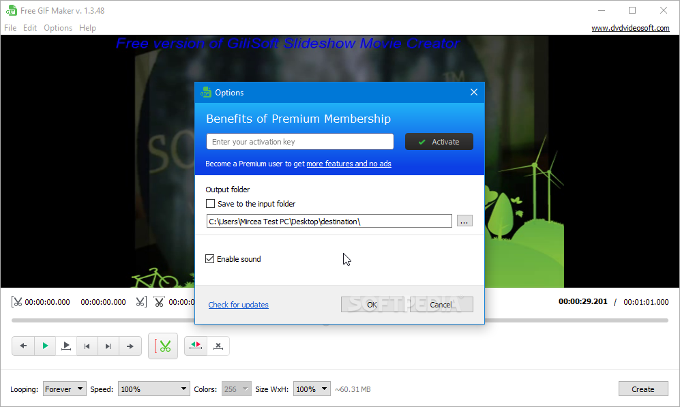Confirm the dialog with OK
Viewport: 680px width, 407px height.
coord(372,305)
